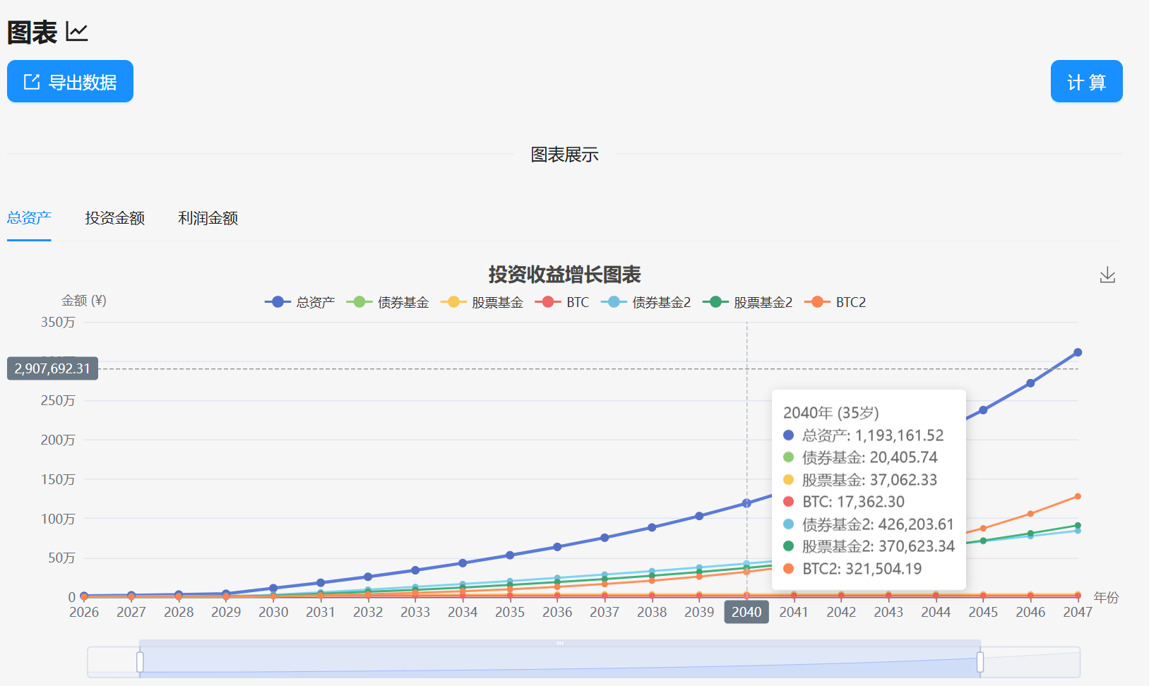Image resolution: width=1149 pixels, height=686 pixels.
Task: Click the 2026 year axis label
Action: click(84, 612)
